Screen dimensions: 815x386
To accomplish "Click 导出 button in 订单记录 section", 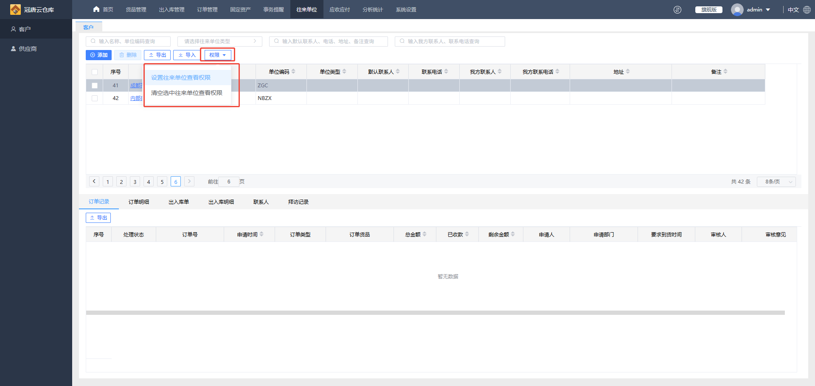I will coord(98,218).
